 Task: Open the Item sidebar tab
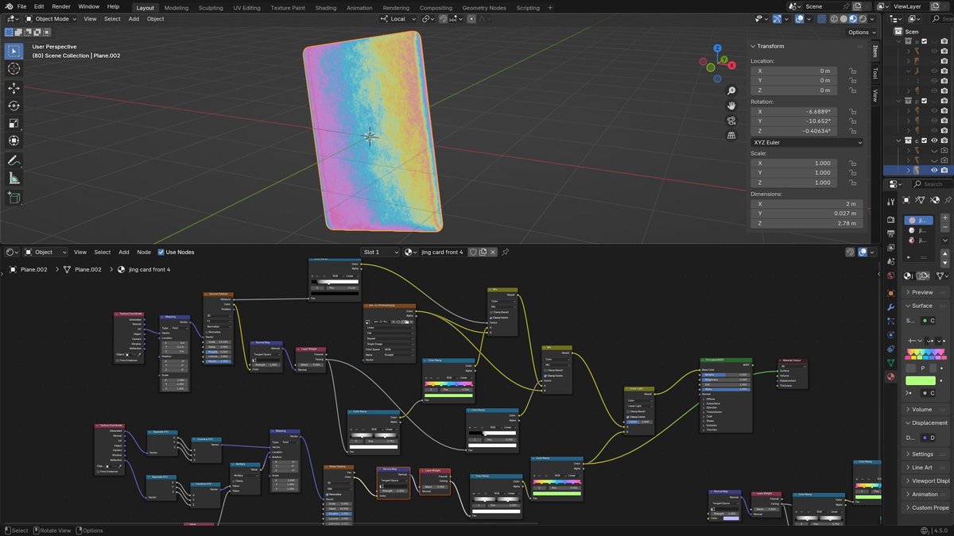click(875, 52)
